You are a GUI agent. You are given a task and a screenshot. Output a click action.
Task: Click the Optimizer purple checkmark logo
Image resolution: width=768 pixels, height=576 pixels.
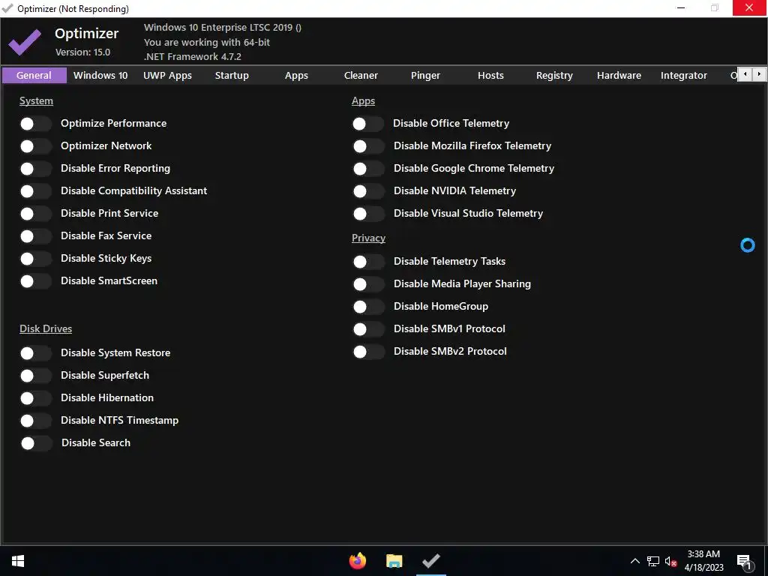click(25, 42)
